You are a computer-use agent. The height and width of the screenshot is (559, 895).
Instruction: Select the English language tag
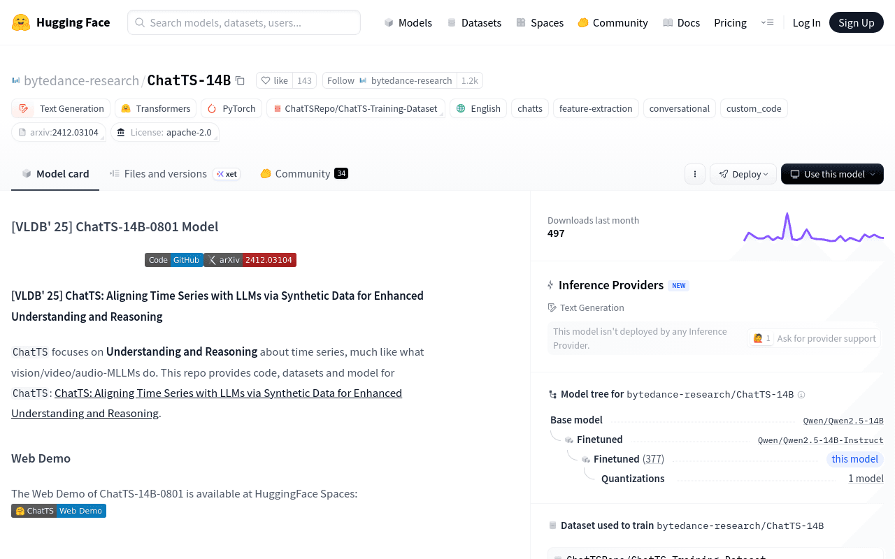(x=478, y=108)
